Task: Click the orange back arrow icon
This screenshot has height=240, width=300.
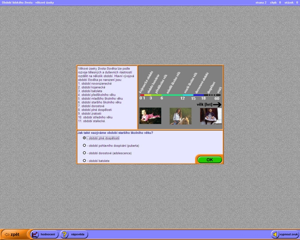Action: [6, 234]
